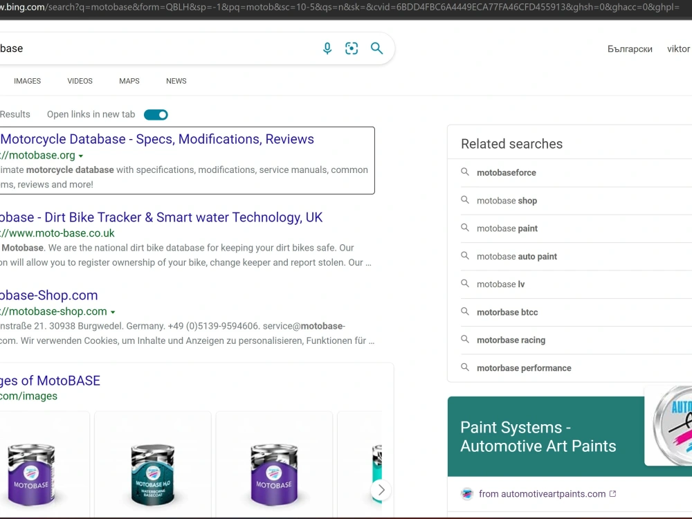Click the Related searches heading
The width and height of the screenshot is (692, 519).
point(511,144)
